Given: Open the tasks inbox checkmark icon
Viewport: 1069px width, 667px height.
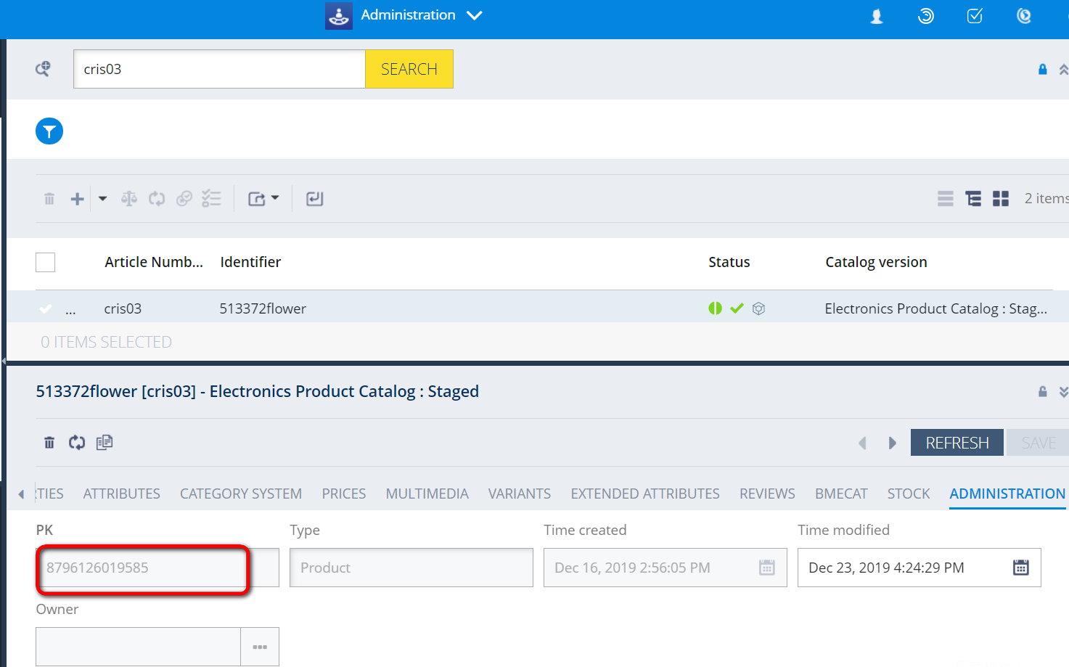Looking at the screenshot, I should coord(975,16).
